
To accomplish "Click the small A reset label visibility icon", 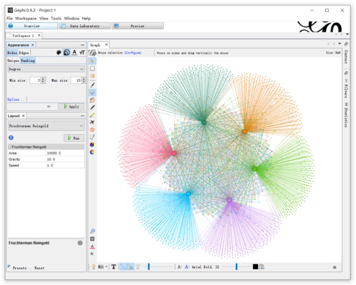I will pos(92,253).
